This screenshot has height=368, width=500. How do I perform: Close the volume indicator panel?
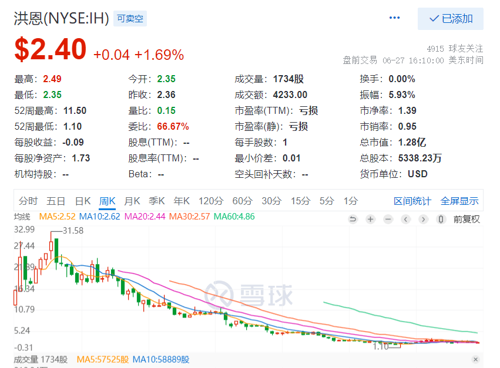[x=475, y=359]
